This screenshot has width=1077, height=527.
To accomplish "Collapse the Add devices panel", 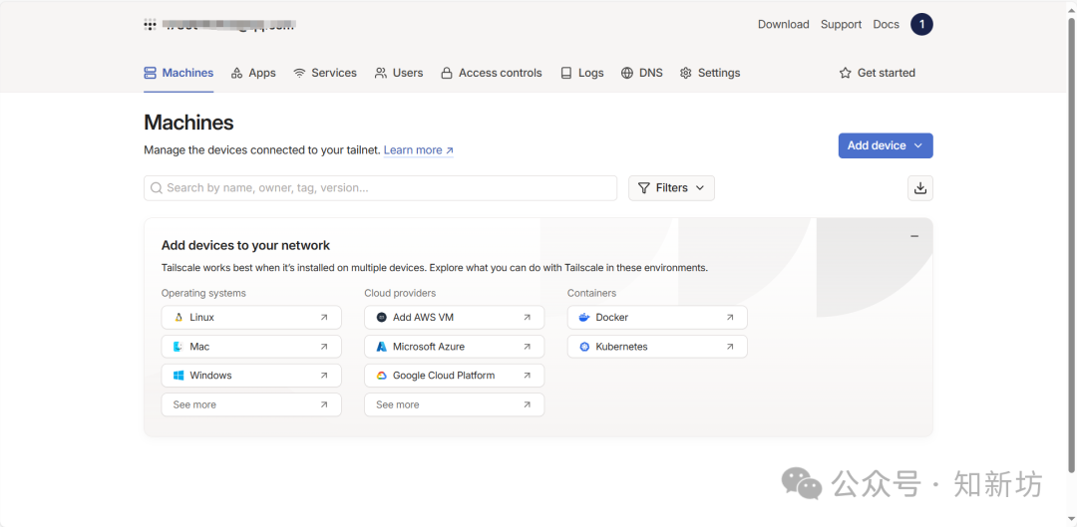I will pyautogui.click(x=913, y=237).
